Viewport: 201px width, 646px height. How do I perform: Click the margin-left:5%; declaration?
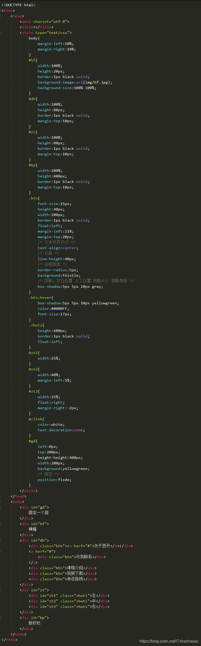coord(55,380)
